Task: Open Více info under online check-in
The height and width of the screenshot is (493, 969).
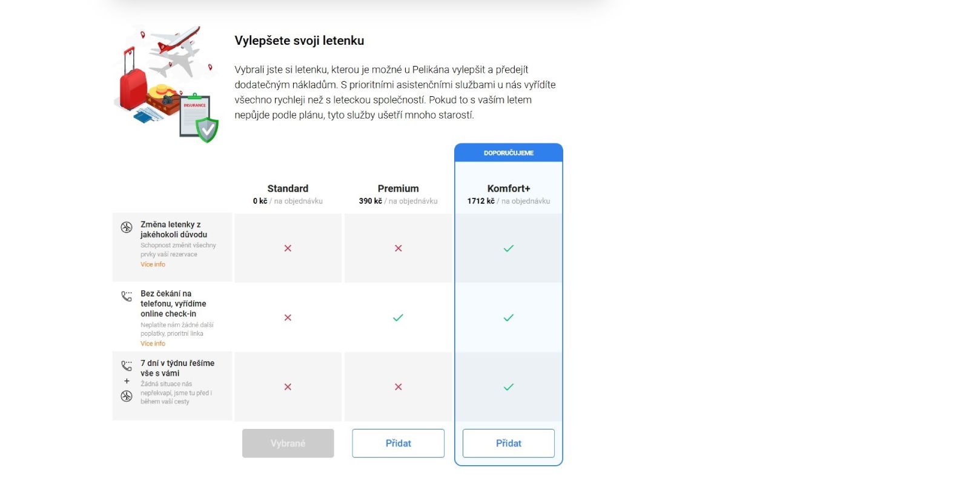Action: pyautogui.click(x=153, y=344)
